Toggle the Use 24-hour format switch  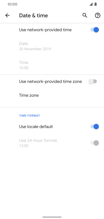click(x=95, y=143)
